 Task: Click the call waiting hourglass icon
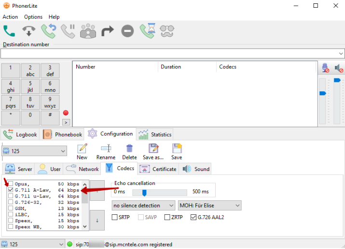148,31
